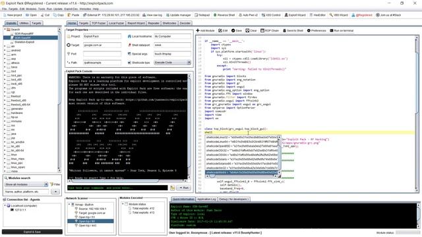Open editor Preferences
The image size is (422, 237).
[316, 31]
